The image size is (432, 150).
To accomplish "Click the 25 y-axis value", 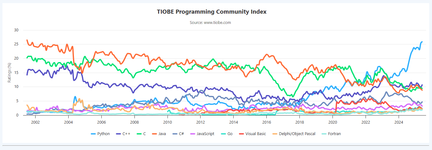I will click(17, 44).
